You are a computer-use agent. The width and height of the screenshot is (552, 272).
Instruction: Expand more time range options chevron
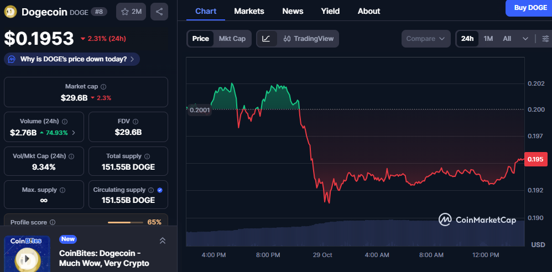(x=525, y=39)
